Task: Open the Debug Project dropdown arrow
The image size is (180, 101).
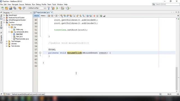Action: click(65, 8)
